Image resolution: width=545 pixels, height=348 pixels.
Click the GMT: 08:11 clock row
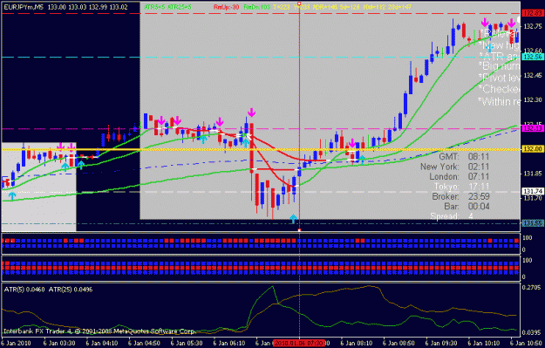click(x=465, y=157)
